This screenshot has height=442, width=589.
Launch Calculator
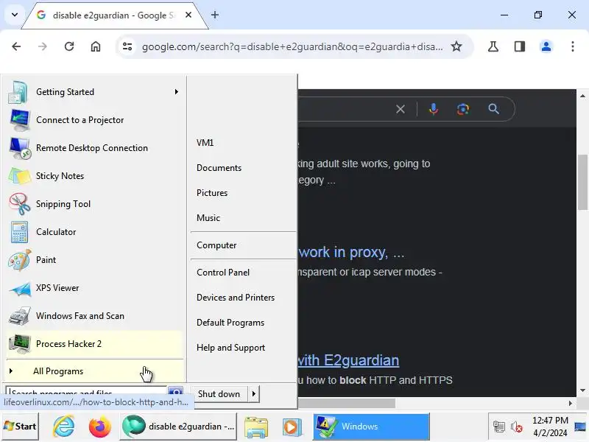pyautogui.click(x=94, y=232)
